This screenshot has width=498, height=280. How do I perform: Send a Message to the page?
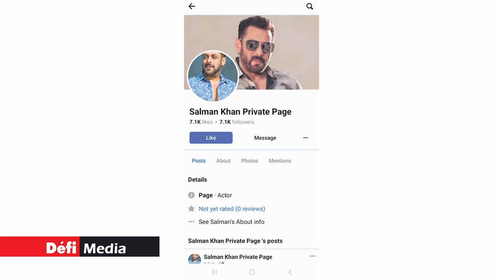[265, 138]
